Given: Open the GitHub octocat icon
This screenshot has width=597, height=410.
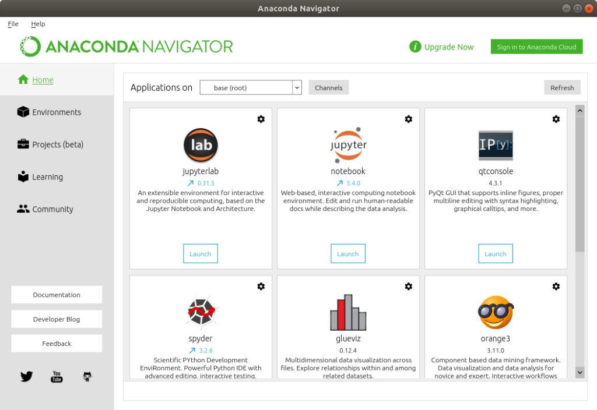Looking at the screenshot, I should [87, 377].
